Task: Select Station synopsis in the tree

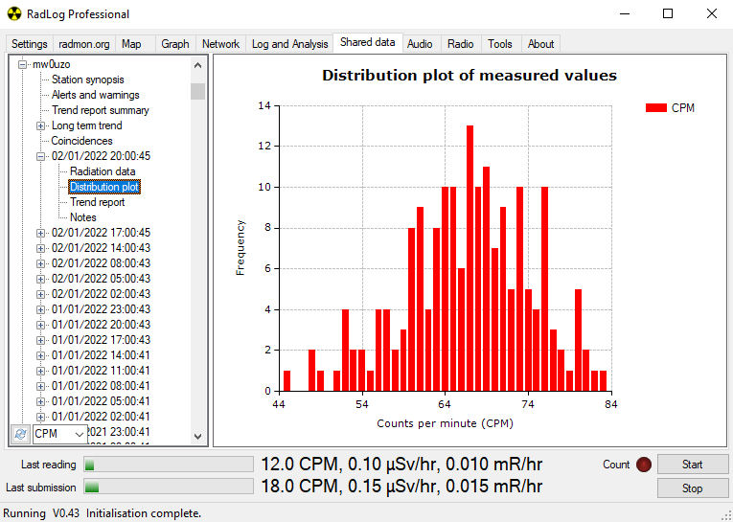Action: click(88, 79)
